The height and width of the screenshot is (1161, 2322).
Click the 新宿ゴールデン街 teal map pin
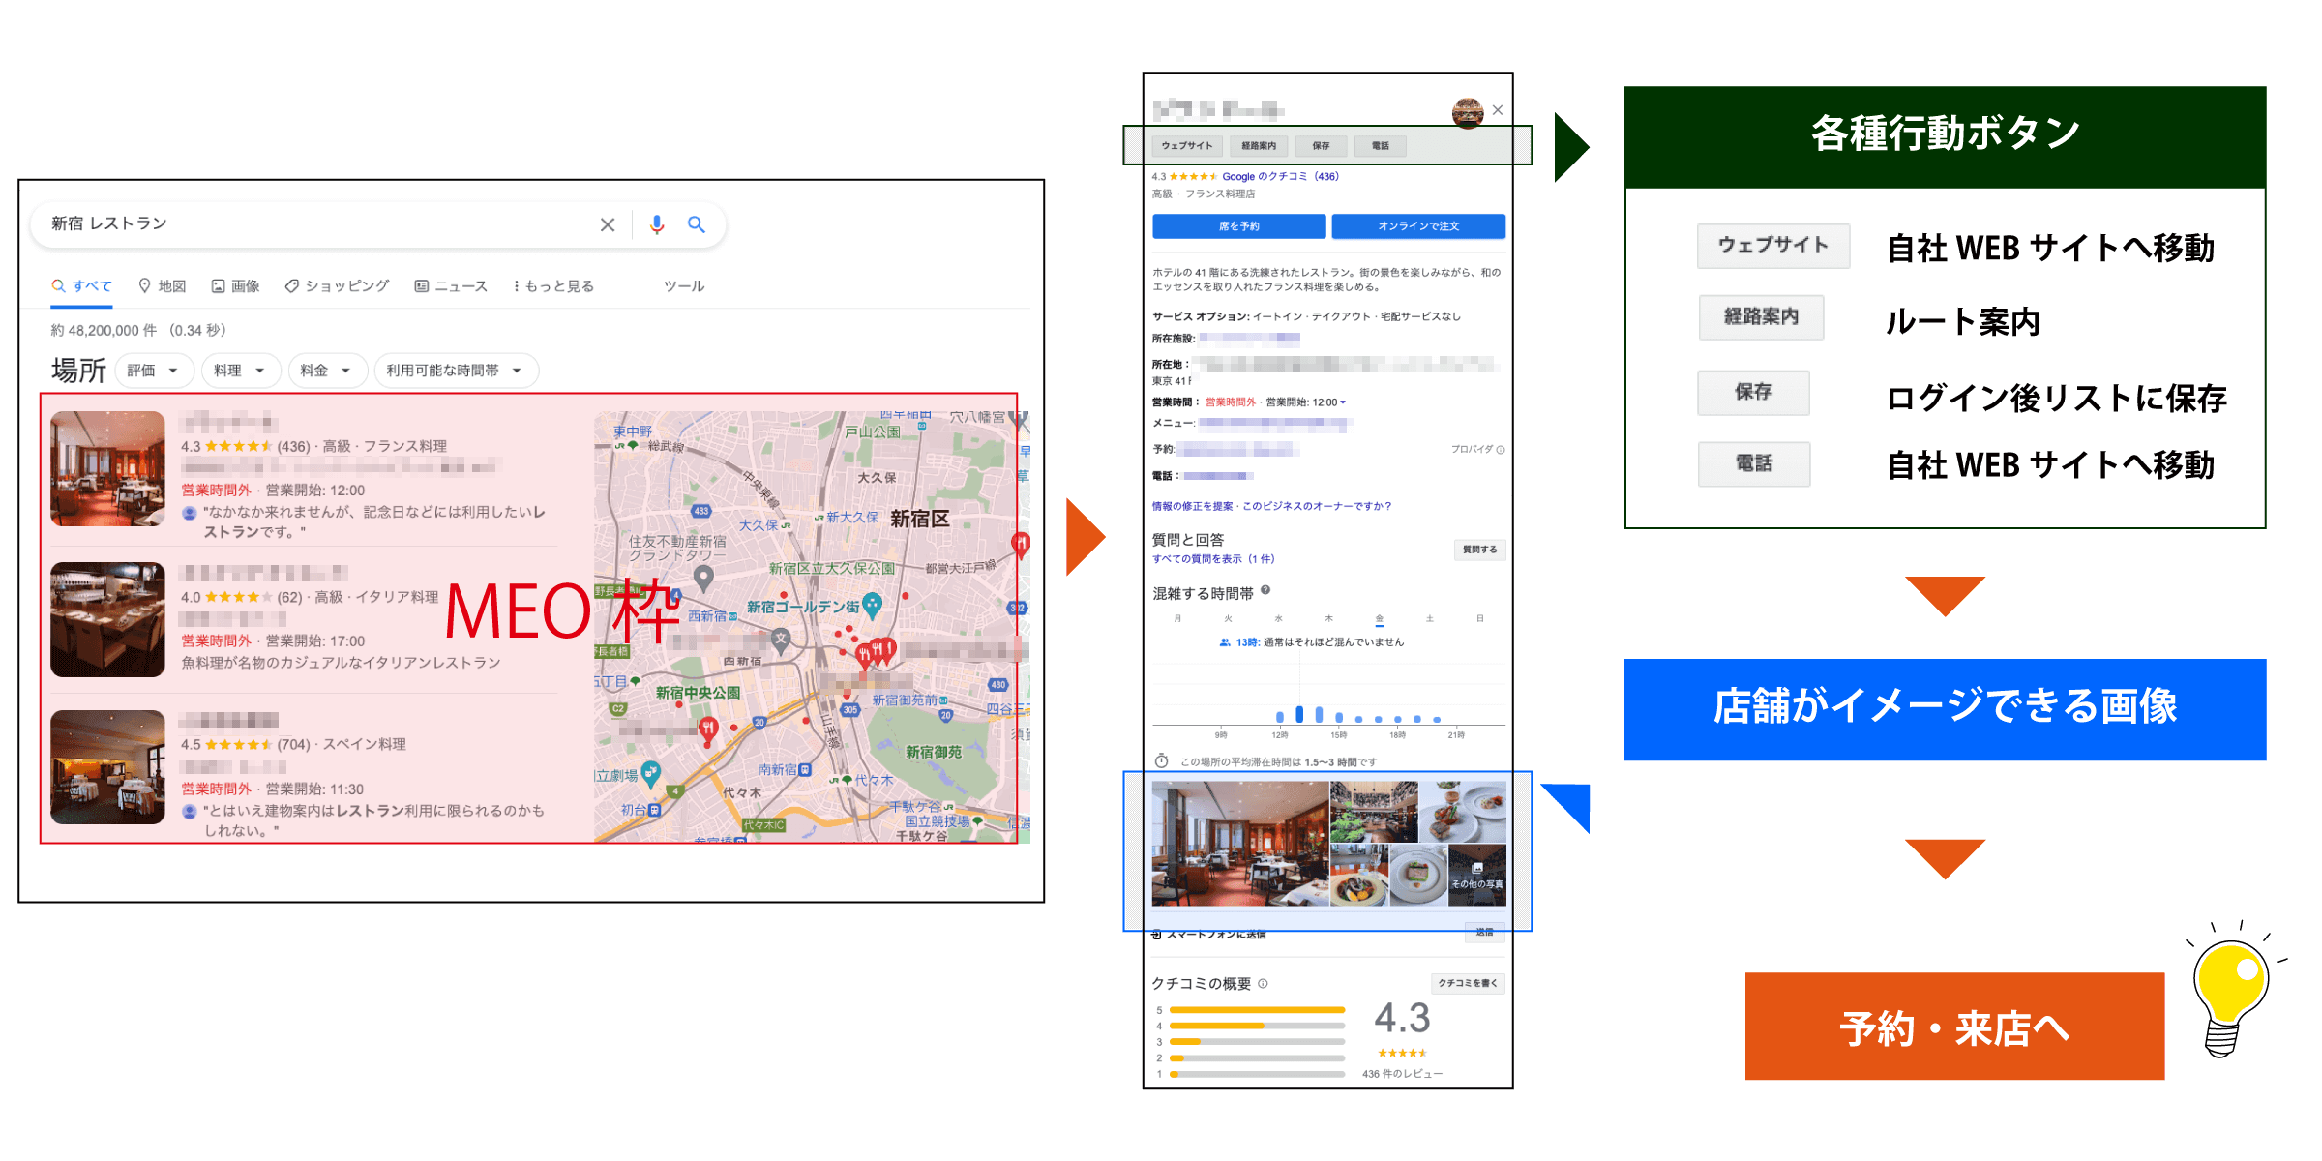pyautogui.click(x=872, y=606)
